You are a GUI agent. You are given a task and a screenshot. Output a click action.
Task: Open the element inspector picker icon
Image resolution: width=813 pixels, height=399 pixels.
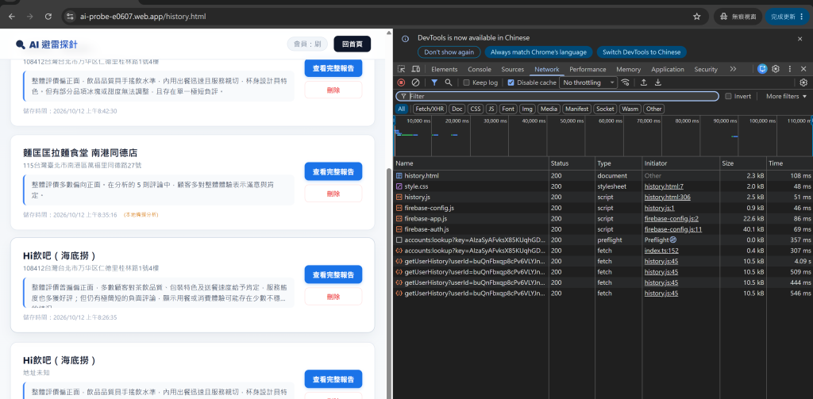[401, 69]
